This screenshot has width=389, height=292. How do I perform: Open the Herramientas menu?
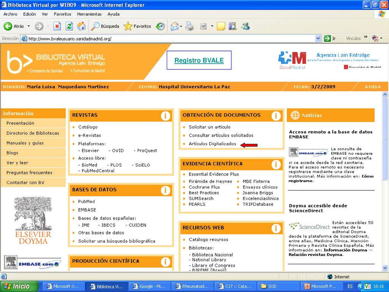click(x=89, y=14)
